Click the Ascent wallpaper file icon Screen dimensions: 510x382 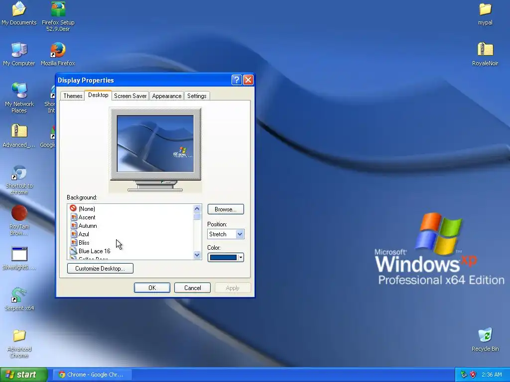(x=74, y=217)
